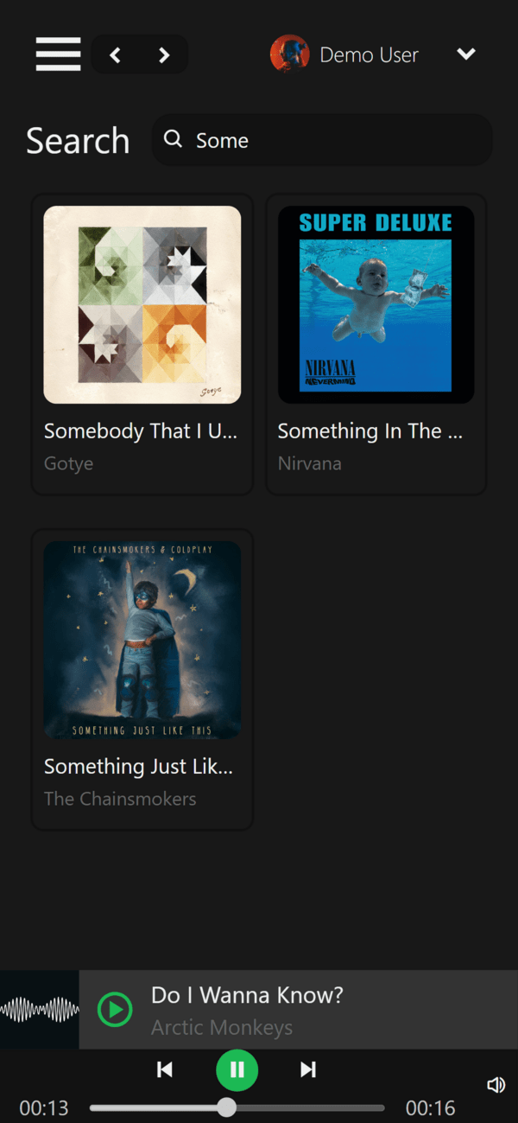Go back with the left arrow
Image resolution: width=518 pixels, height=1123 pixels.
(115, 55)
